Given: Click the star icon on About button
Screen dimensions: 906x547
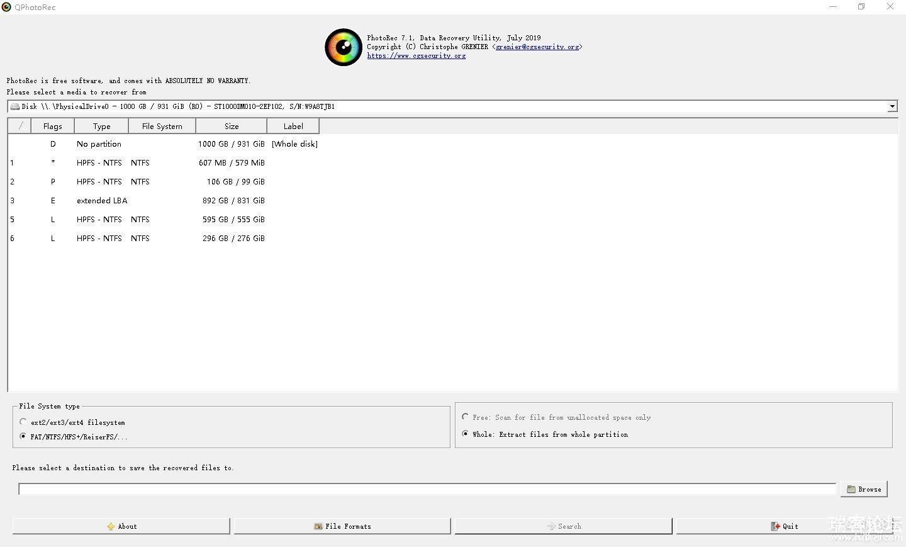Looking at the screenshot, I should pyautogui.click(x=111, y=526).
